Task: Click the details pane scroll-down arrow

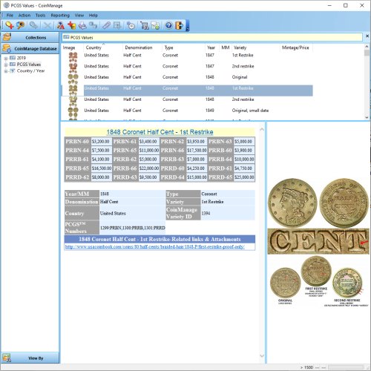Action: click(x=262, y=356)
